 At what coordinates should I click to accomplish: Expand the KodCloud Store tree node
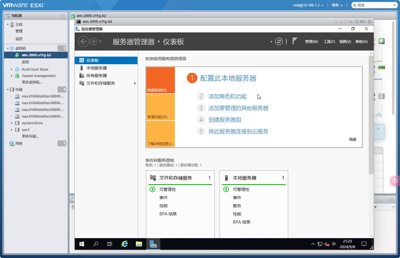pos(12,69)
